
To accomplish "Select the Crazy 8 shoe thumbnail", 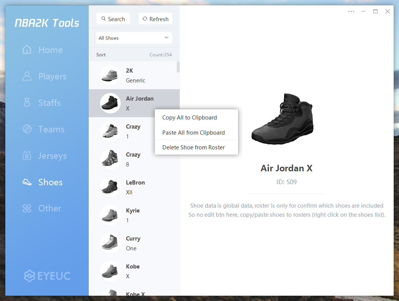I will coord(110,159).
